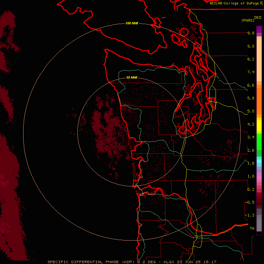Click the 6.6 scale value
This screenshot has height=264, width=264.
pos(251,85)
